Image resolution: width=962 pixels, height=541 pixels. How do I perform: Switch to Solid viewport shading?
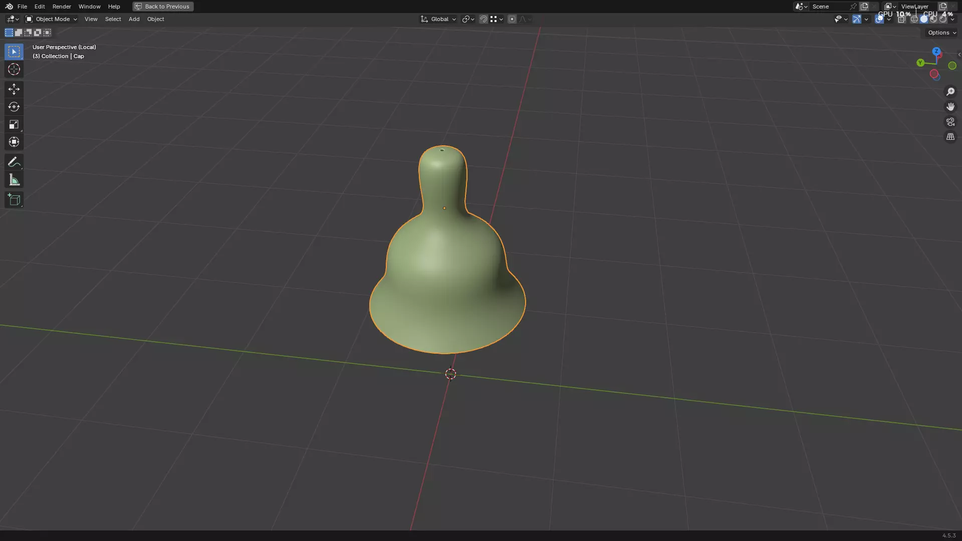pyautogui.click(x=924, y=19)
